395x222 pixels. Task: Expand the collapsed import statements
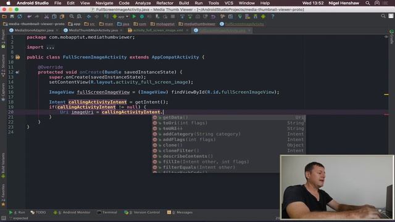pyautogui.click(x=50, y=47)
